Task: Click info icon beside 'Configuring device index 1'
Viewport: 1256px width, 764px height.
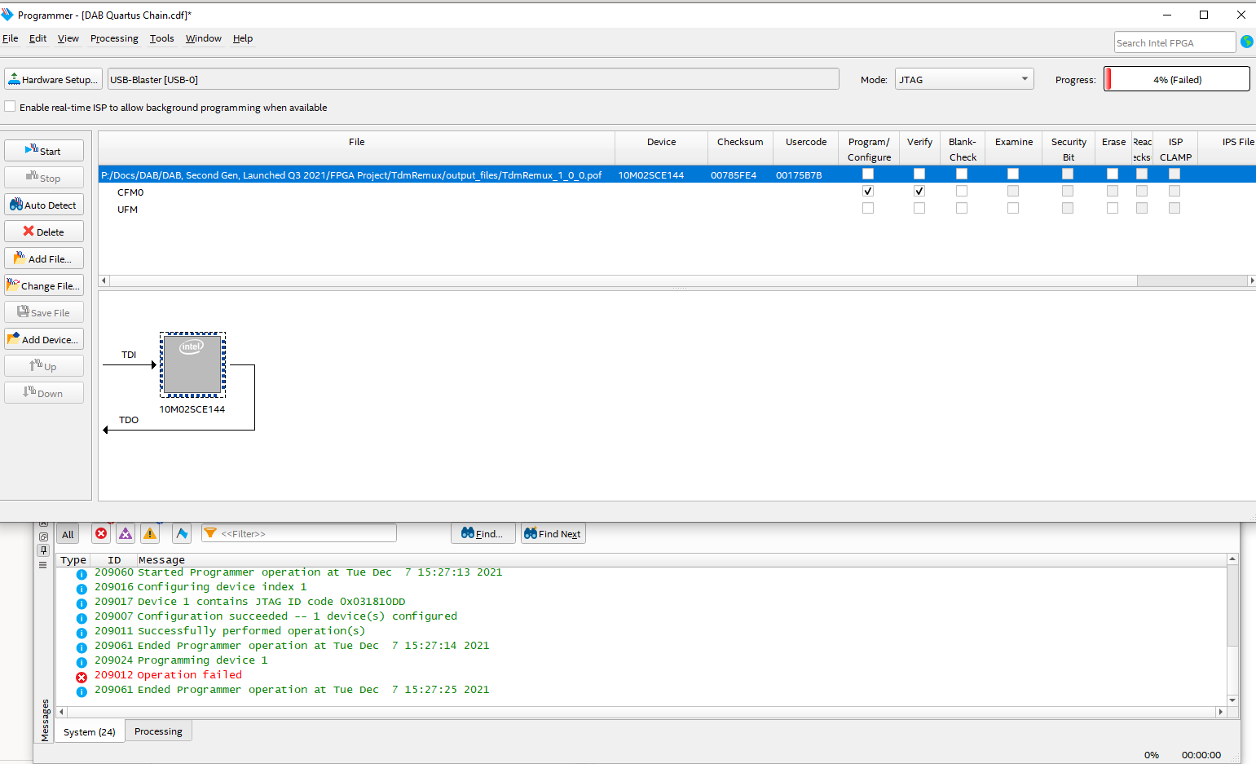Action: (82, 589)
